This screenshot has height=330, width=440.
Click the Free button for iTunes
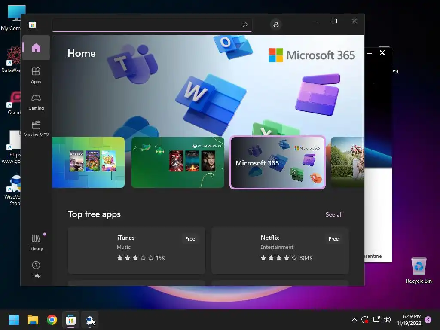pyautogui.click(x=190, y=239)
